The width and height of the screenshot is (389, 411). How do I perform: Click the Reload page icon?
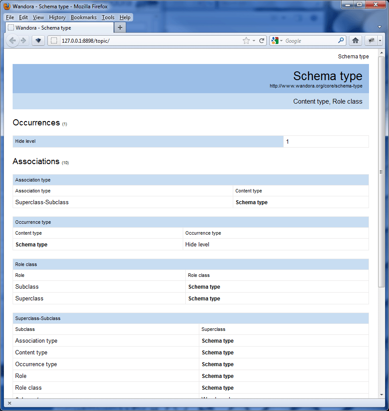pyautogui.click(x=262, y=40)
